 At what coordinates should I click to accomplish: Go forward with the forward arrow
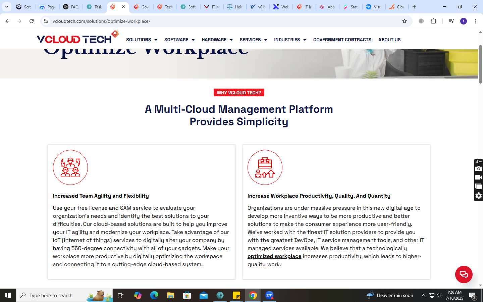(19, 21)
